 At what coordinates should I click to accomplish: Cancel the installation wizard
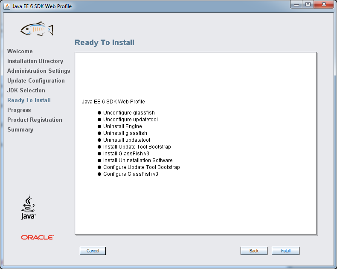[93, 251]
